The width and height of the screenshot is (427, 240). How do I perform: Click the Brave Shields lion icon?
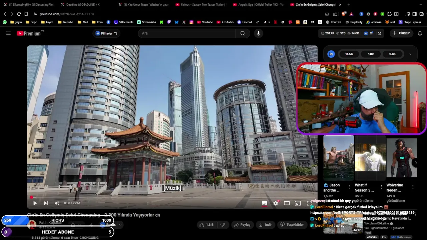(x=344, y=14)
